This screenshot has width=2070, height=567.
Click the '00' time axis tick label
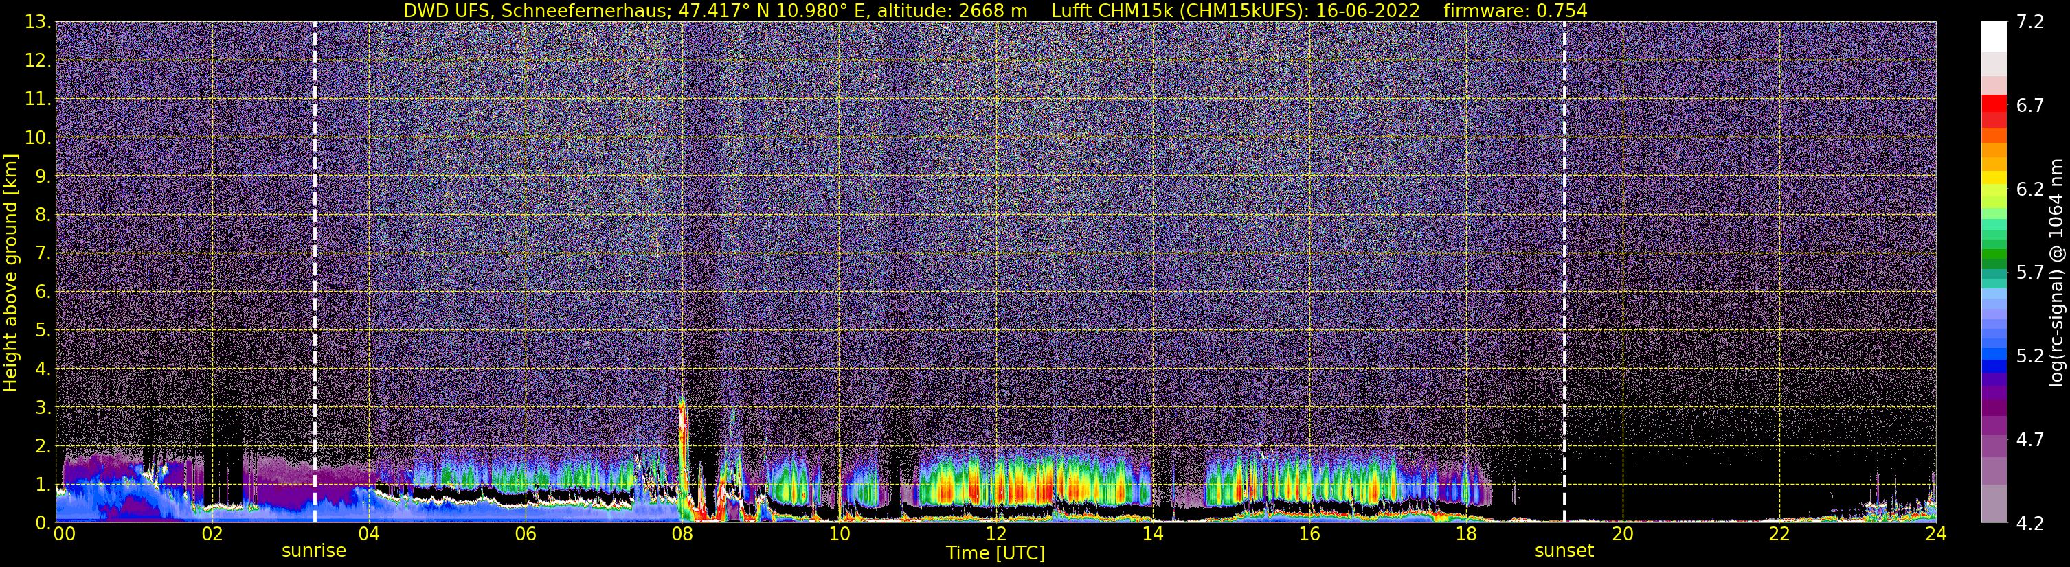(63, 534)
